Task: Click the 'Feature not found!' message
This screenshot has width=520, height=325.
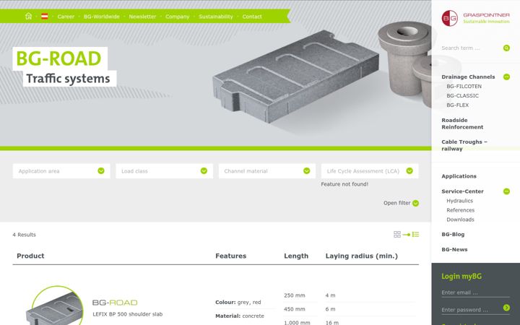Action: pyautogui.click(x=344, y=184)
